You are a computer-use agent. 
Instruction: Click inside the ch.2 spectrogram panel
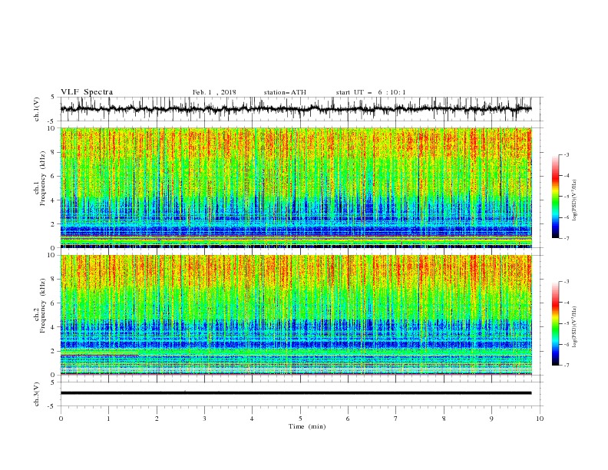[296, 315]
